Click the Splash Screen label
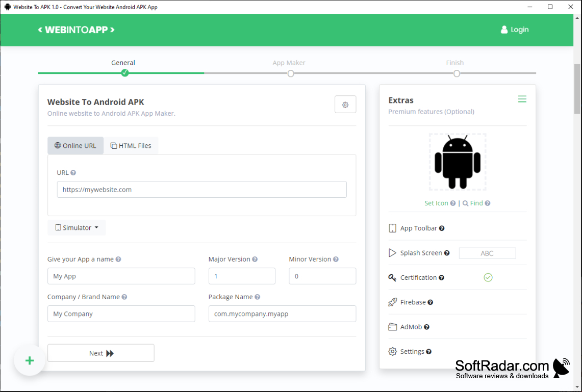 click(421, 253)
